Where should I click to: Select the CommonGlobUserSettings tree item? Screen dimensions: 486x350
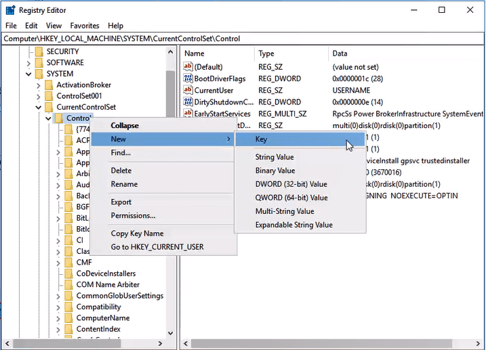[119, 296]
